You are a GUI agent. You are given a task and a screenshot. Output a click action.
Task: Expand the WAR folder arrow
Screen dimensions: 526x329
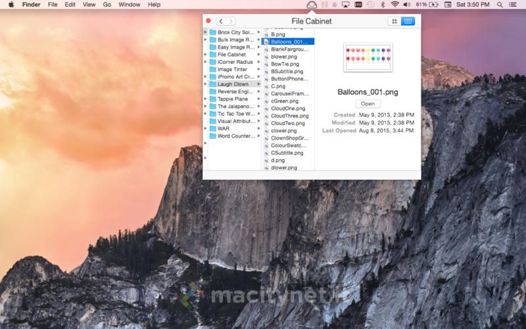point(258,129)
